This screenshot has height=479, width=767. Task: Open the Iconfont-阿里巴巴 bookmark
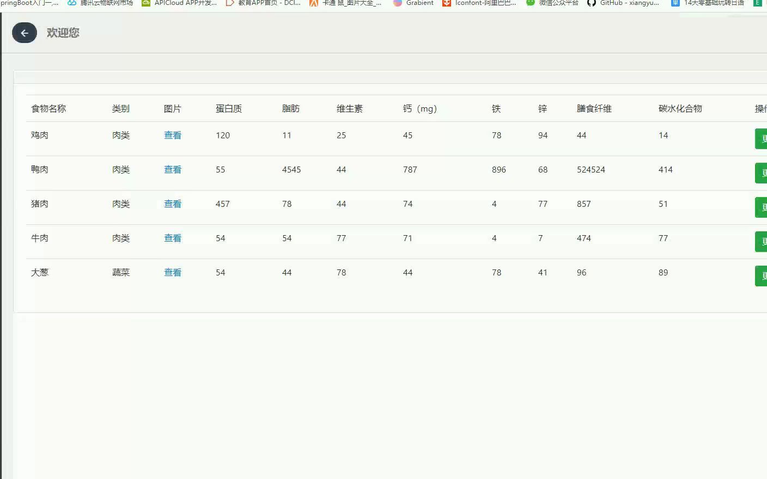point(478,3)
